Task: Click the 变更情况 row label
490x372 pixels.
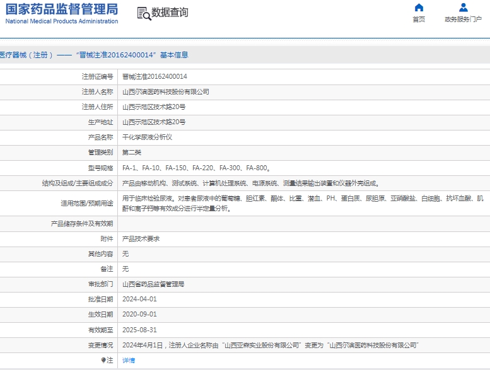Action: click(x=100, y=345)
